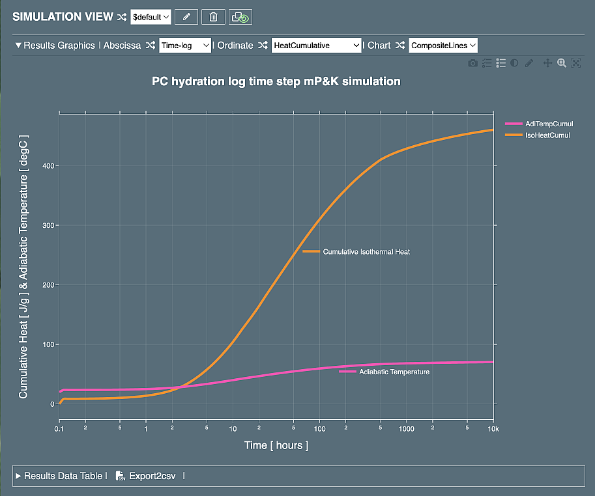Activate the zoom magnifier tool
Viewport: 595px width, 496px height.
[562, 63]
